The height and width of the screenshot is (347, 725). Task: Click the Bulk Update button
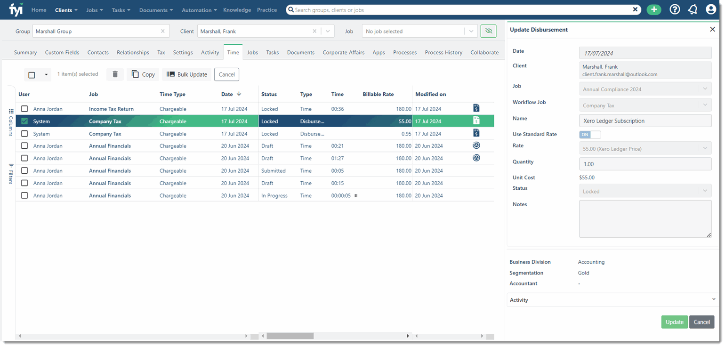[187, 74]
